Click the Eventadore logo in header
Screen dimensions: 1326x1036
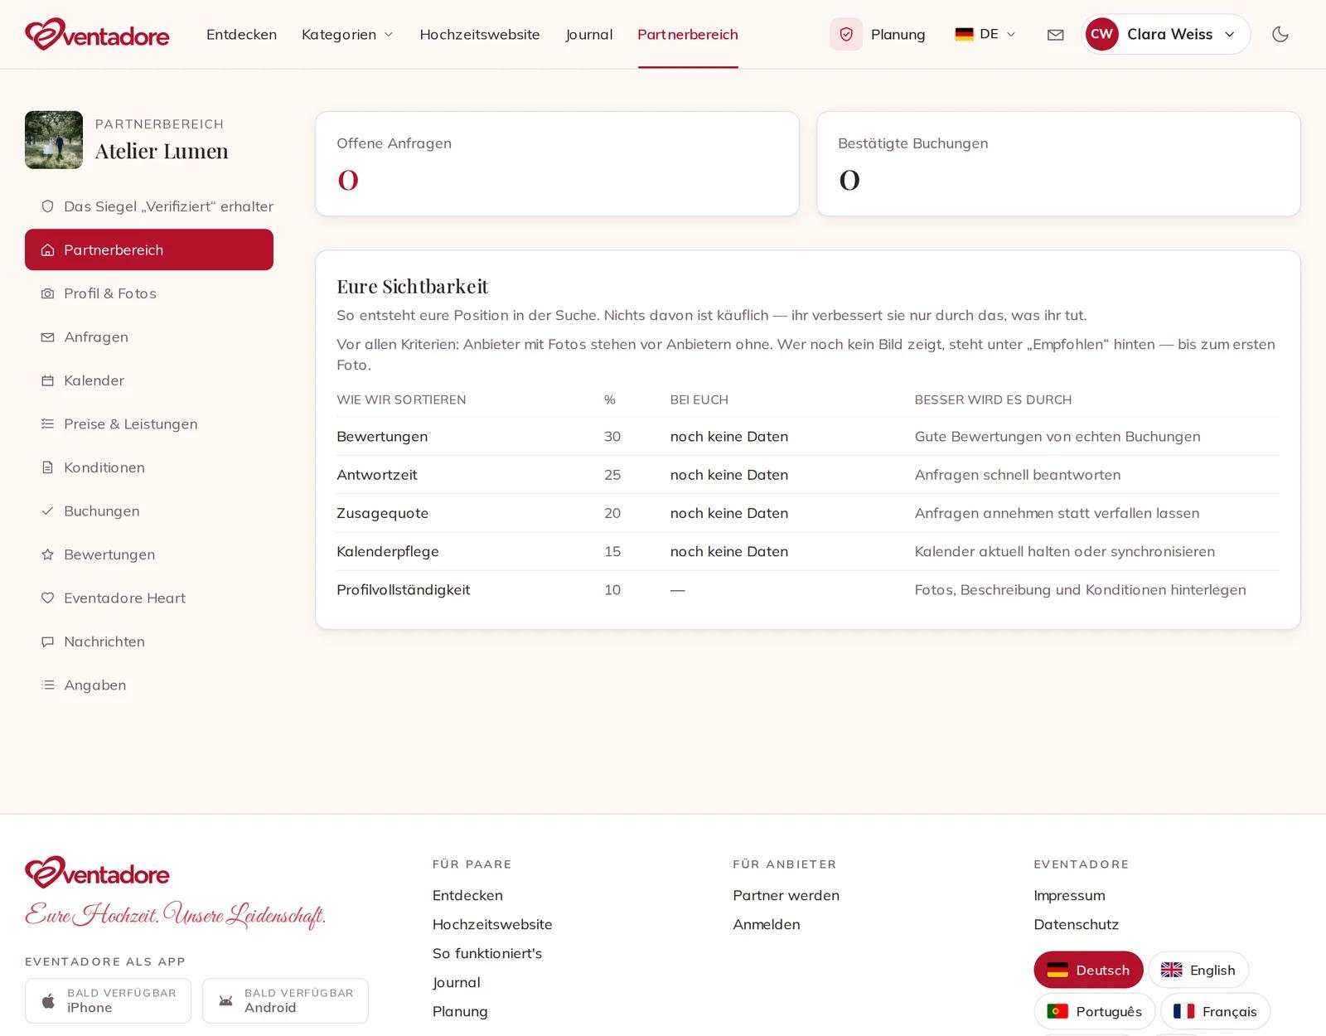97,34
